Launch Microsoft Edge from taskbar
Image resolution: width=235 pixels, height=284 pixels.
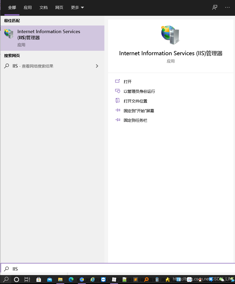[x=71, y=280]
